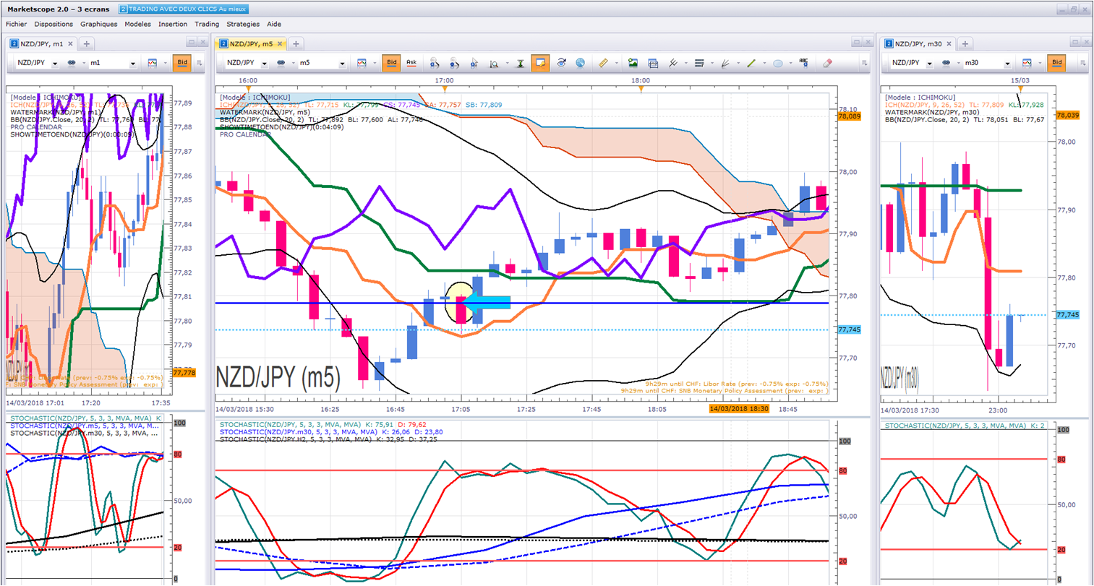Click the TRADING AVEC DEUX CLICS title bar button
Screen dimensions: 1094x586
184,9
